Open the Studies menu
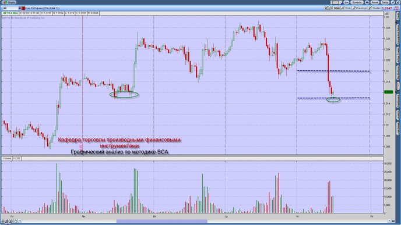 pyautogui.click(x=375, y=8)
